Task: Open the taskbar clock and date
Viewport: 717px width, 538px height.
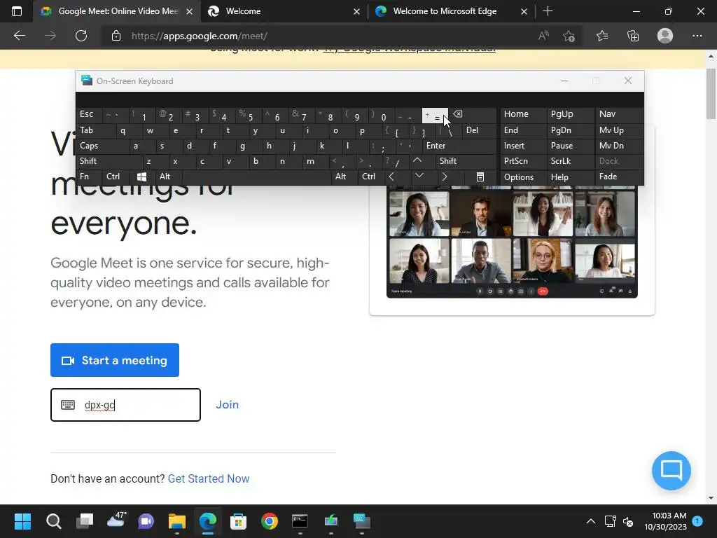Action: 666,521
